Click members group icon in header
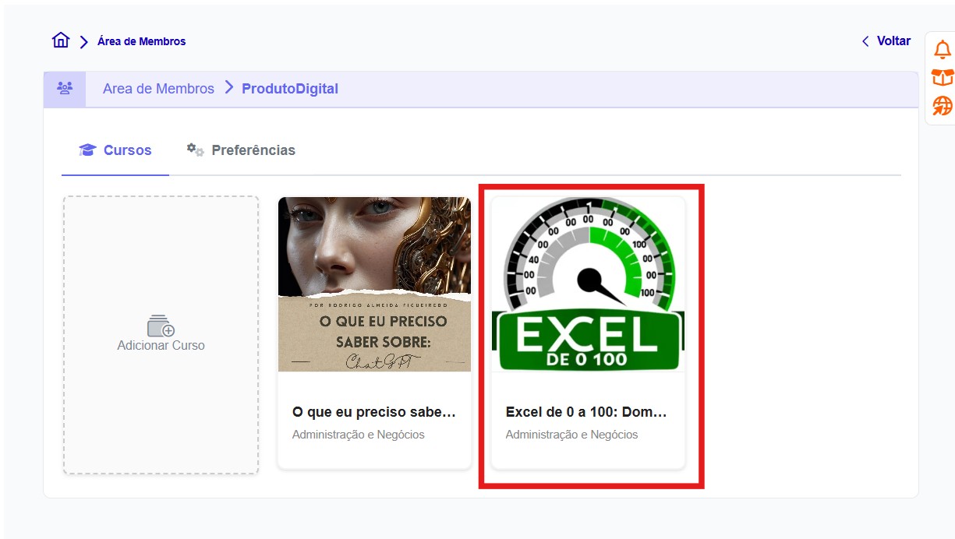Image resolution: width=955 pixels, height=539 pixels. tap(65, 88)
